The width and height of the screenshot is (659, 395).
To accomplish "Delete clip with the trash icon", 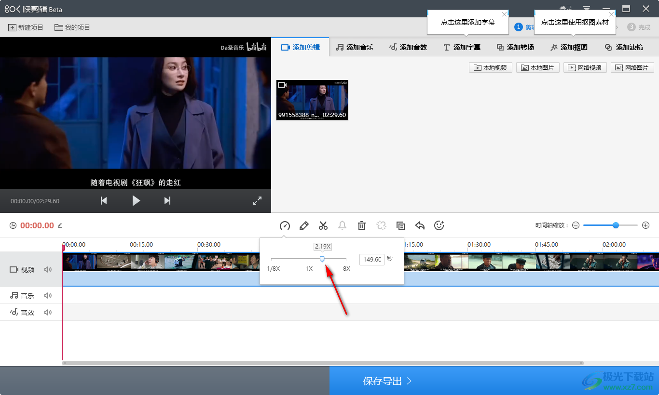I will 362,225.
